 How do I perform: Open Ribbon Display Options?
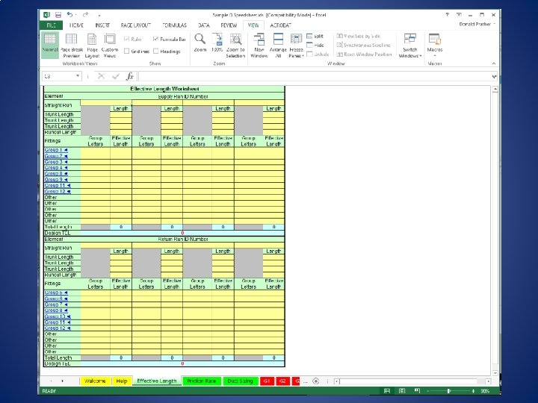click(x=459, y=15)
